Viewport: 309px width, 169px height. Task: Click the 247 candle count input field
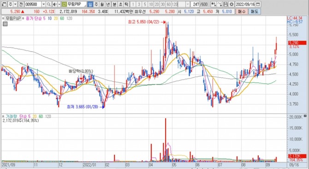195,4
